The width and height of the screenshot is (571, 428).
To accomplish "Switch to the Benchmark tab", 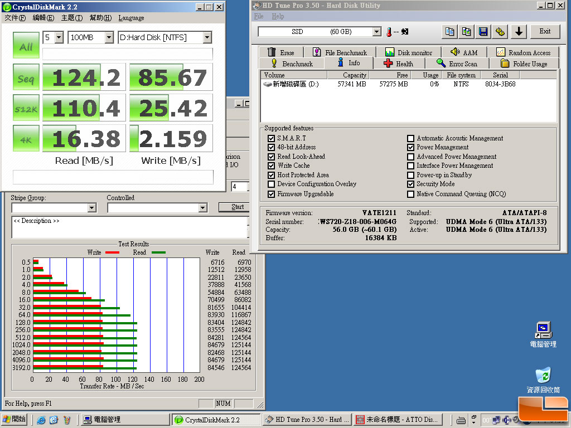I will (292, 64).
